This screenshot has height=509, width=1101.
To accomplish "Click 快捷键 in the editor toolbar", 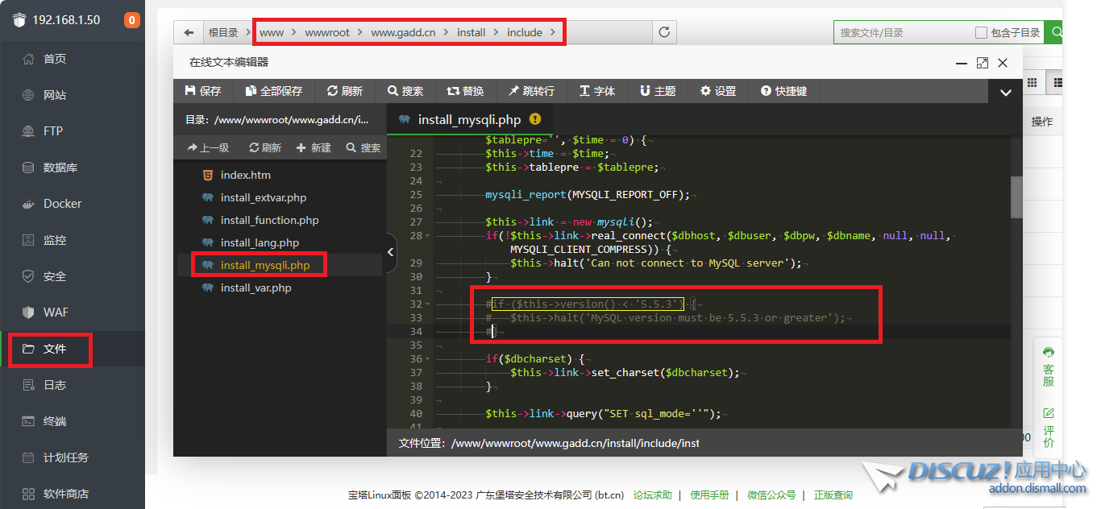I will pyautogui.click(x=783, y=91).
